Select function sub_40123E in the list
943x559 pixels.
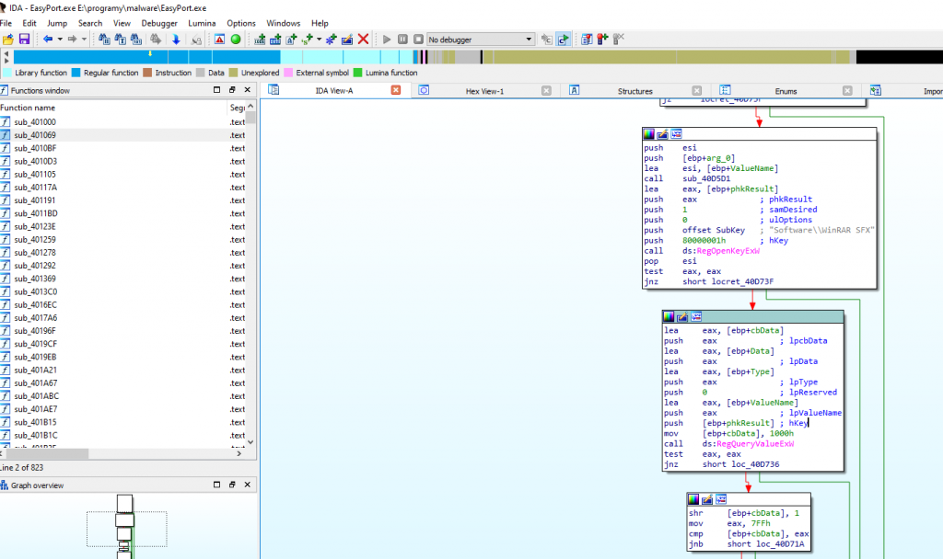click(122, 226)
